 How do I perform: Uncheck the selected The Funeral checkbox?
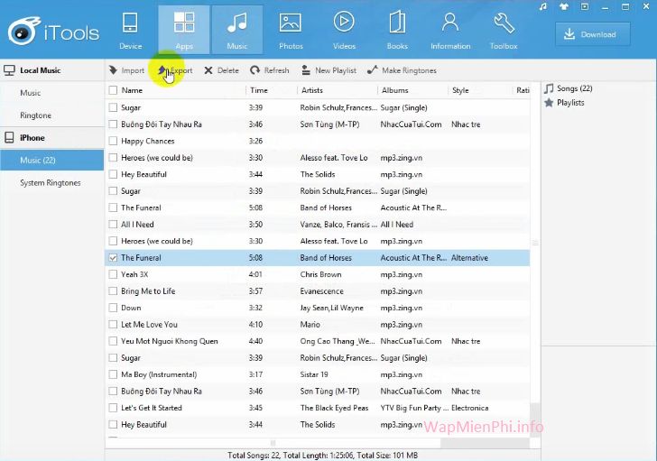[x=113, y=258]
